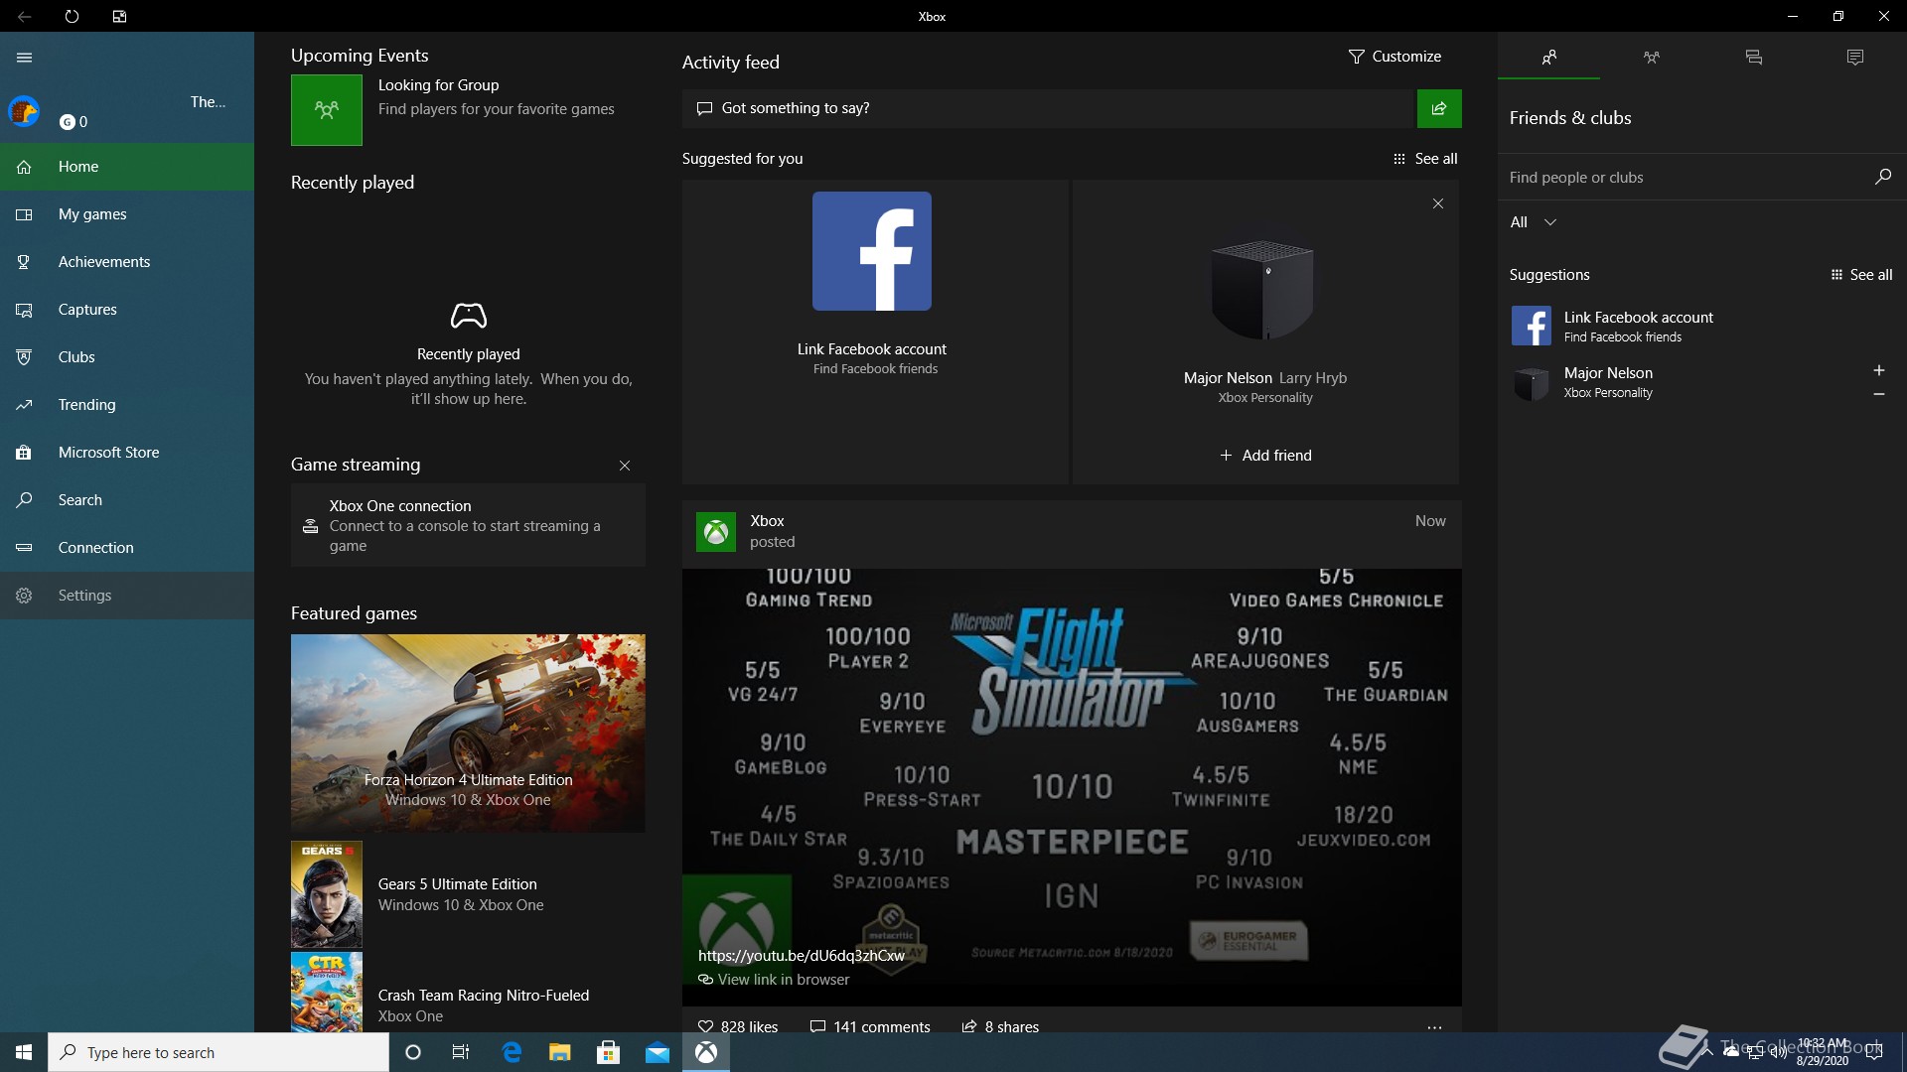This screenshot has height=1072, width=1907.
Task: Open the Clubs page
Action: coord(127,357)
